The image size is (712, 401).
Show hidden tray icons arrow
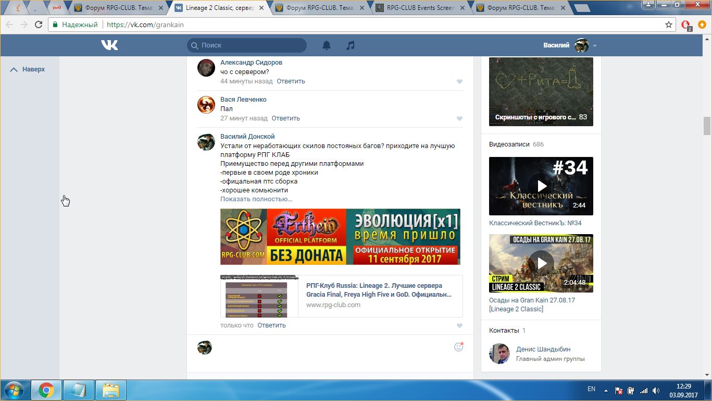tap(606, 390)
